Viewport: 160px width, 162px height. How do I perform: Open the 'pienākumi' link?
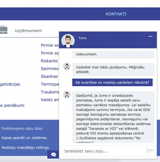pos(12,105)
